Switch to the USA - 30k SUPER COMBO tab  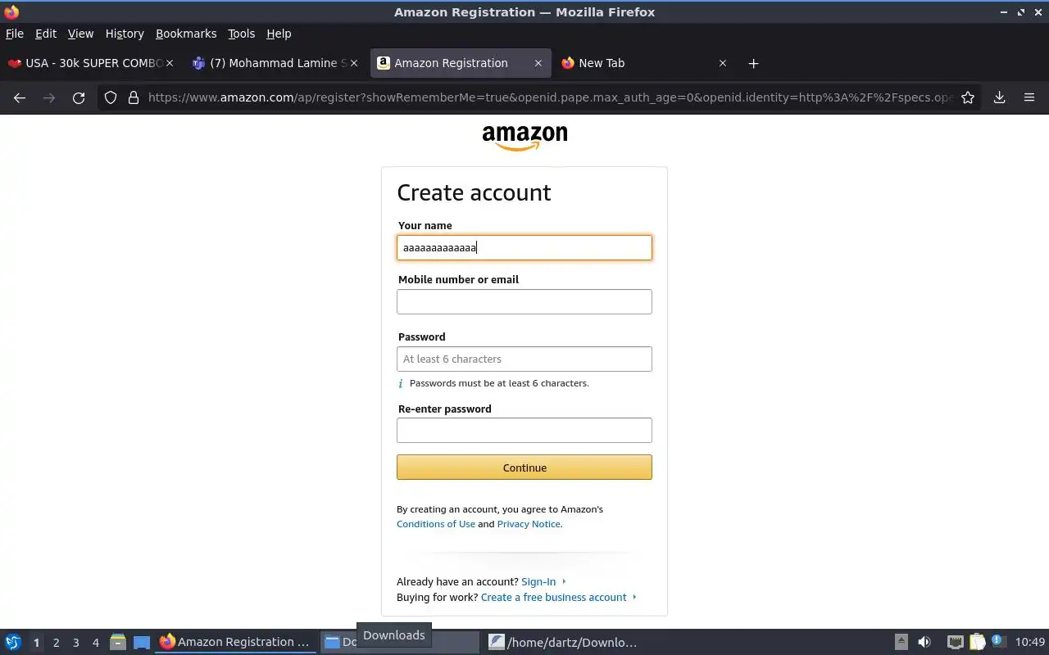click(x=90, y=63)
